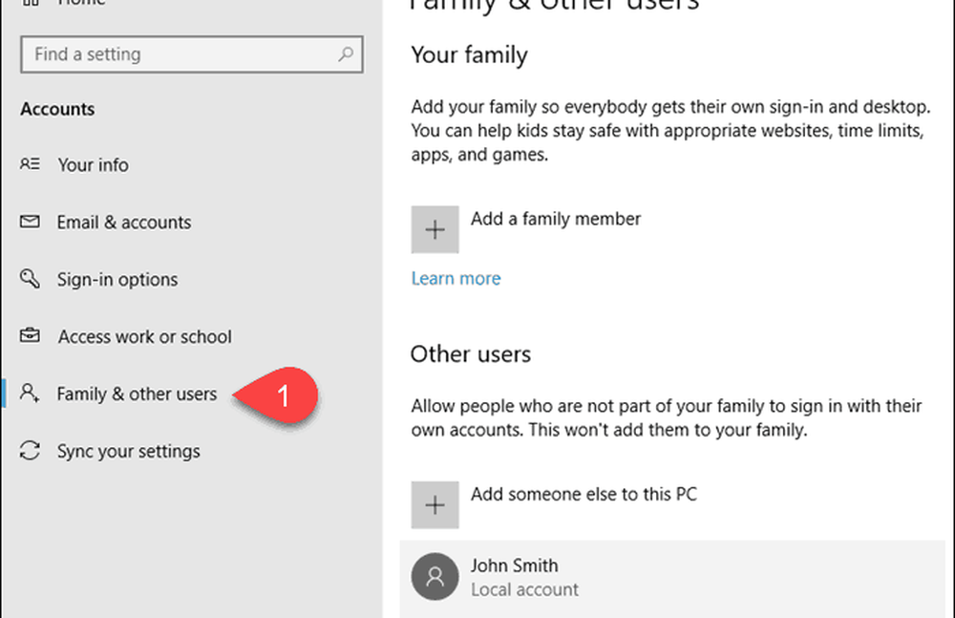Select the John Smith account name
This screenshot has height=618, width=955.
click(x=514, y=565)
